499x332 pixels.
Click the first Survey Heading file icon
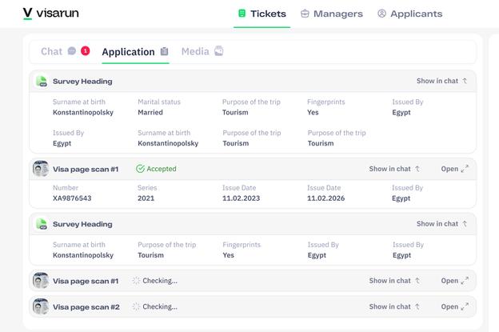point(42,81)
